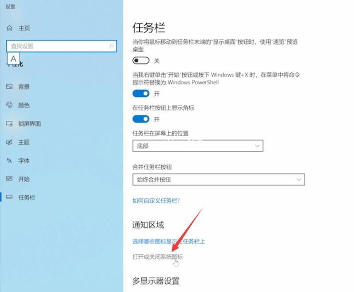Screen dimensions: 354x292
Task: Click the magnifier icon in the search box
Action: click(112, 46)
